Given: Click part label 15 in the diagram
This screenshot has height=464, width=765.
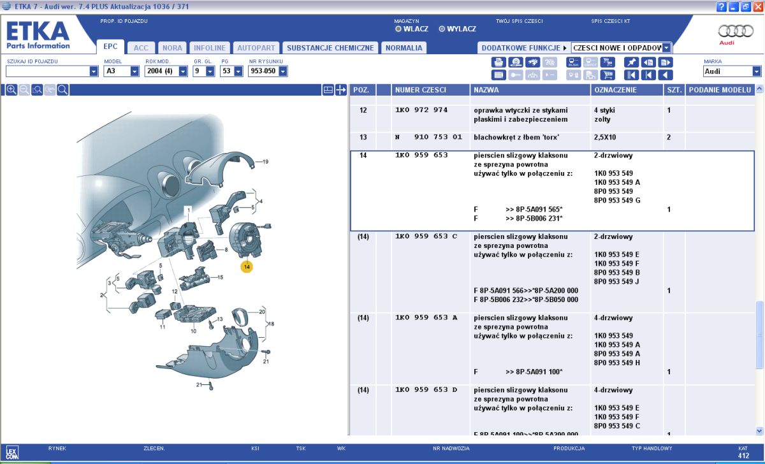Looking at the screenshot, I should pos(220,277).
